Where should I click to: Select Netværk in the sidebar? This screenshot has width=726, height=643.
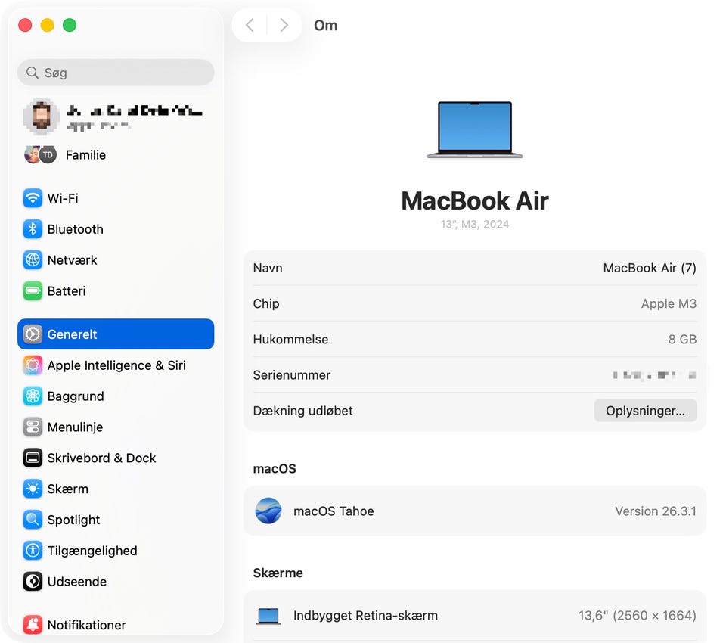(116, 260)
